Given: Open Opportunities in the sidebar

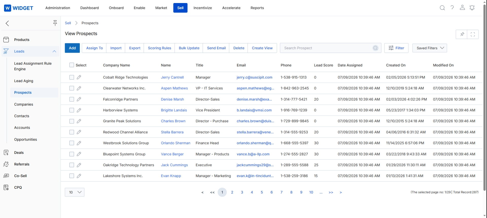Looking at the screenshot, I should (x=26, y=139).
